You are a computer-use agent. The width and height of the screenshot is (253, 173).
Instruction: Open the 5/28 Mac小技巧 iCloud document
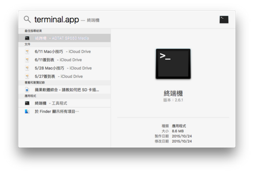tap(64, 68)
